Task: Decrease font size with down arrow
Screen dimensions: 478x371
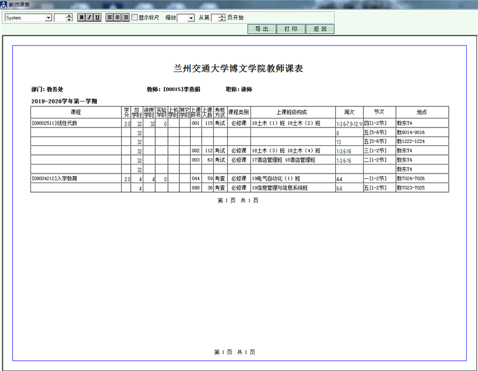Action: [x=69, y=20]
